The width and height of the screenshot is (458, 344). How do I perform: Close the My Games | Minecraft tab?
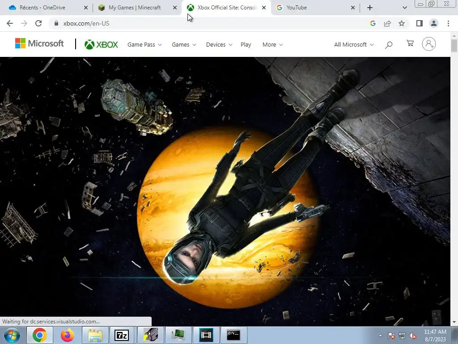[175, 8]
